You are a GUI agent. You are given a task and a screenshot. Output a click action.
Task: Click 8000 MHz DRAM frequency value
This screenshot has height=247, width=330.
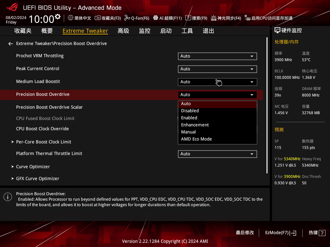pyautogui.click(x=311, y=95)
